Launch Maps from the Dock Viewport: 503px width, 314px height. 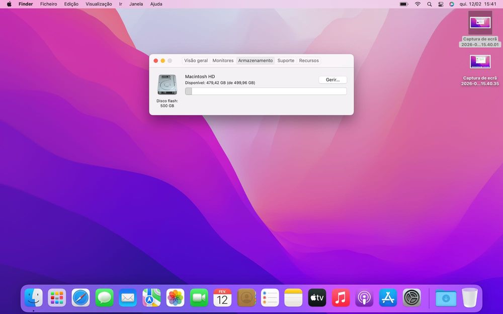click(151, 297)
